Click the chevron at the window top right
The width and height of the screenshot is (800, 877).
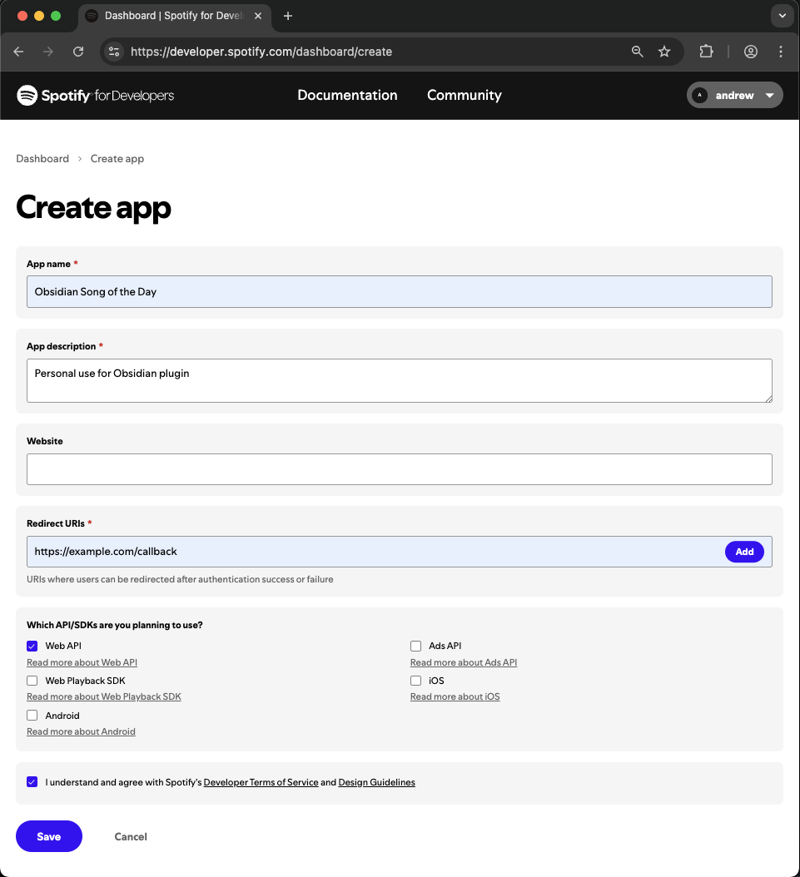pyautogui.click(x=781, y=16)
